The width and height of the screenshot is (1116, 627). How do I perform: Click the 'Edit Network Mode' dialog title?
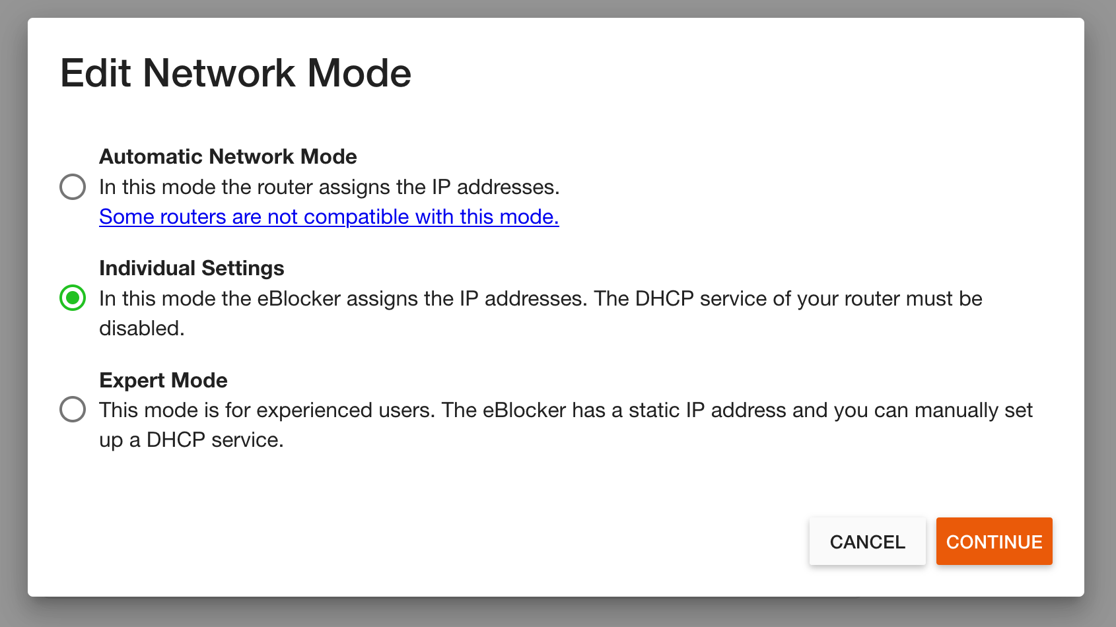(x=236, y=73)
